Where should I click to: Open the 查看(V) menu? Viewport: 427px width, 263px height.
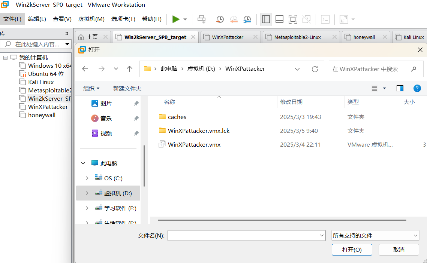62,19
